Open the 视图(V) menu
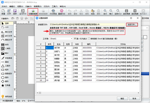150x103 pixels. click(20, 6)
